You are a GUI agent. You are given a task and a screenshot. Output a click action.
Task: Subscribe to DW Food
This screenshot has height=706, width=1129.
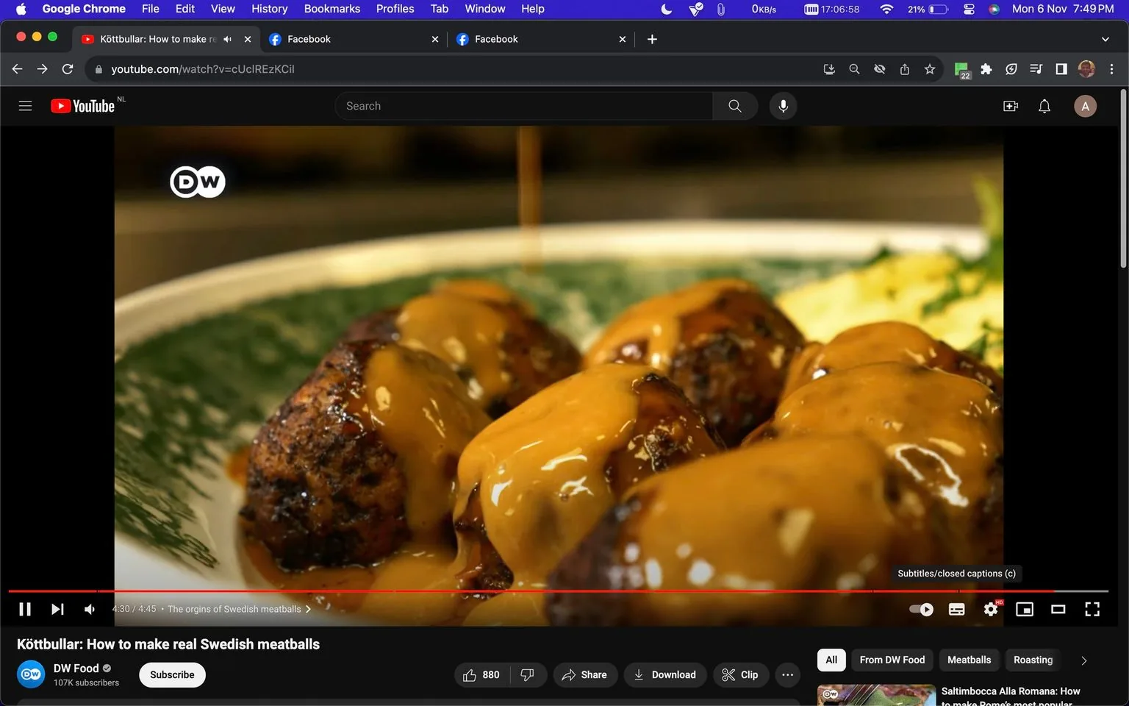click(x=171, y=674)
